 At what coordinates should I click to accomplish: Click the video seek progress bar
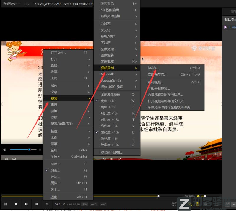pos(118,196)
